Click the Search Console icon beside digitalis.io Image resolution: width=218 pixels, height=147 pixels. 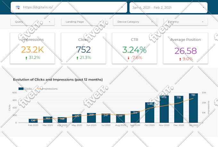[18, 7]
